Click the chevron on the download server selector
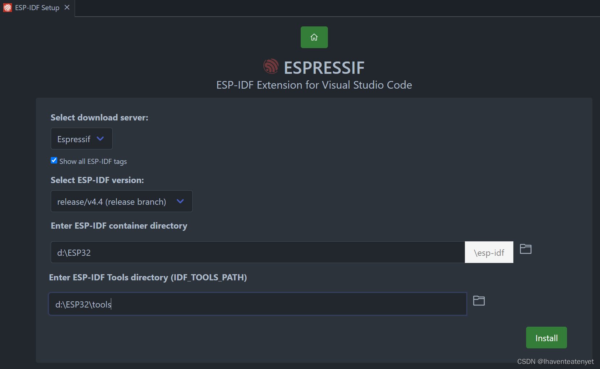The width and height of the screenshot is (600, 369). (x=100, y=139)
